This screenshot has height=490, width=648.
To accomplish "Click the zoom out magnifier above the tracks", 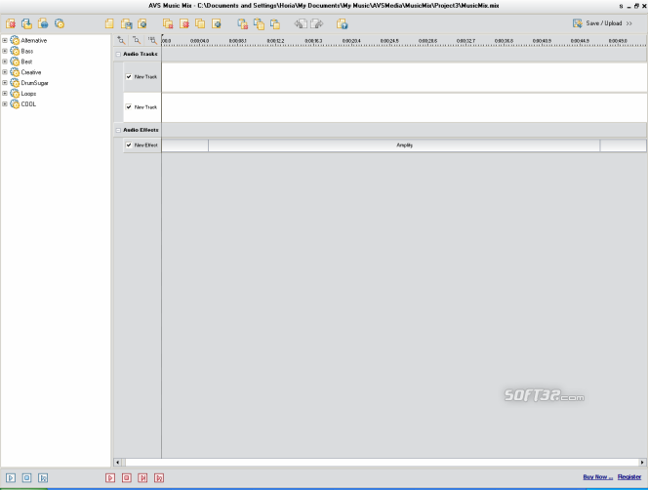I will (137, 40).
